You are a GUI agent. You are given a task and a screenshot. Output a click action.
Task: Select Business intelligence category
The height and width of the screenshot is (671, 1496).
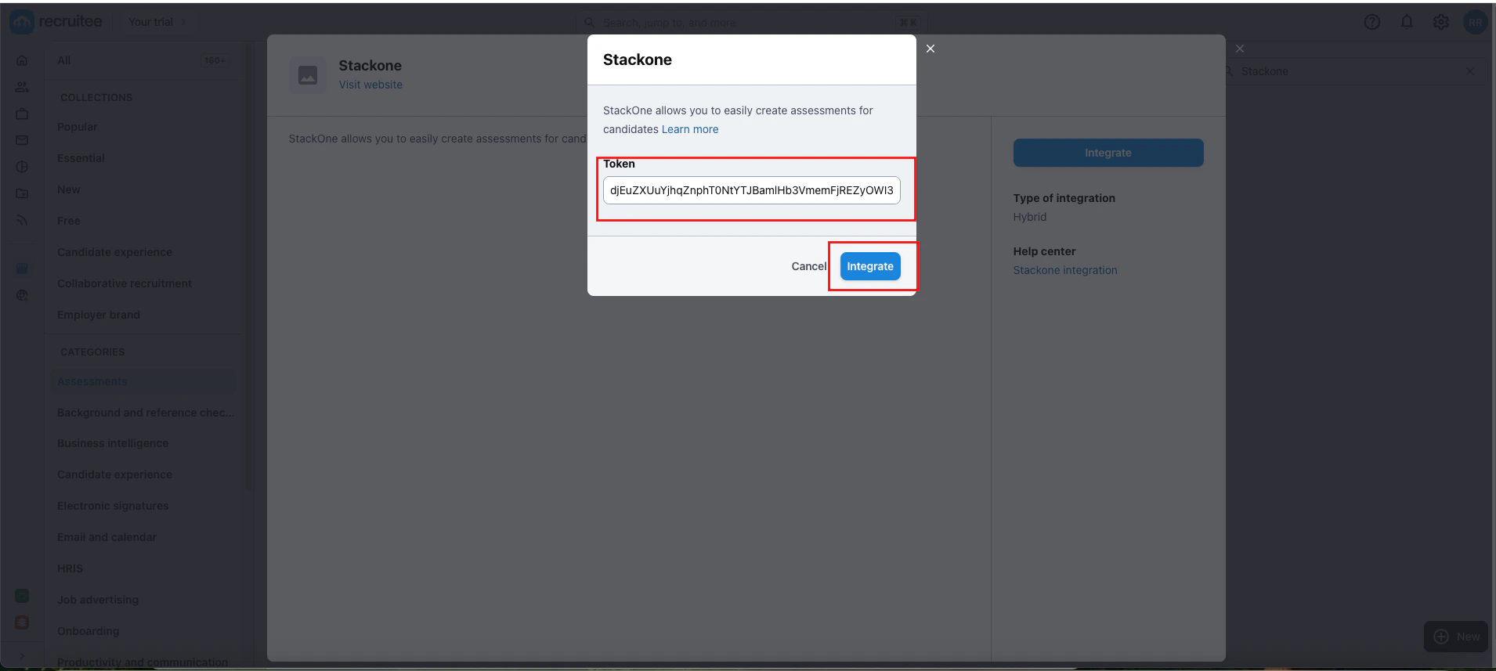113,443
